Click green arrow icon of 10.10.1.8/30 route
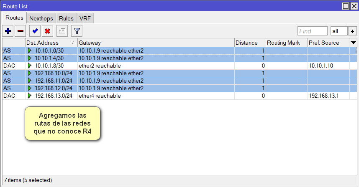Viewport: 359px width, 187px height. point(30,66)
